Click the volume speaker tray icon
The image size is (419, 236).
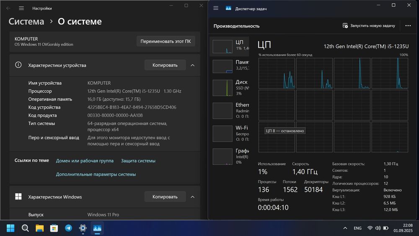(x=378, y=228)
